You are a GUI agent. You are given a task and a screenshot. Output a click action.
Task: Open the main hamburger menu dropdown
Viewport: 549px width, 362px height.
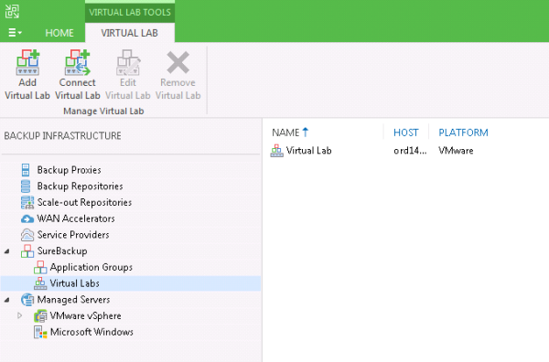pos(15,33)
